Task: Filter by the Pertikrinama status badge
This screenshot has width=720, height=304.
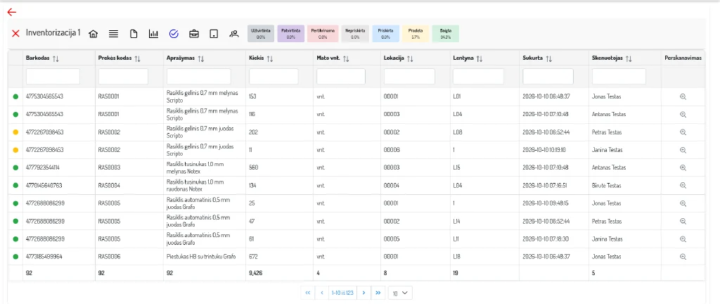Action: [322, 34]
